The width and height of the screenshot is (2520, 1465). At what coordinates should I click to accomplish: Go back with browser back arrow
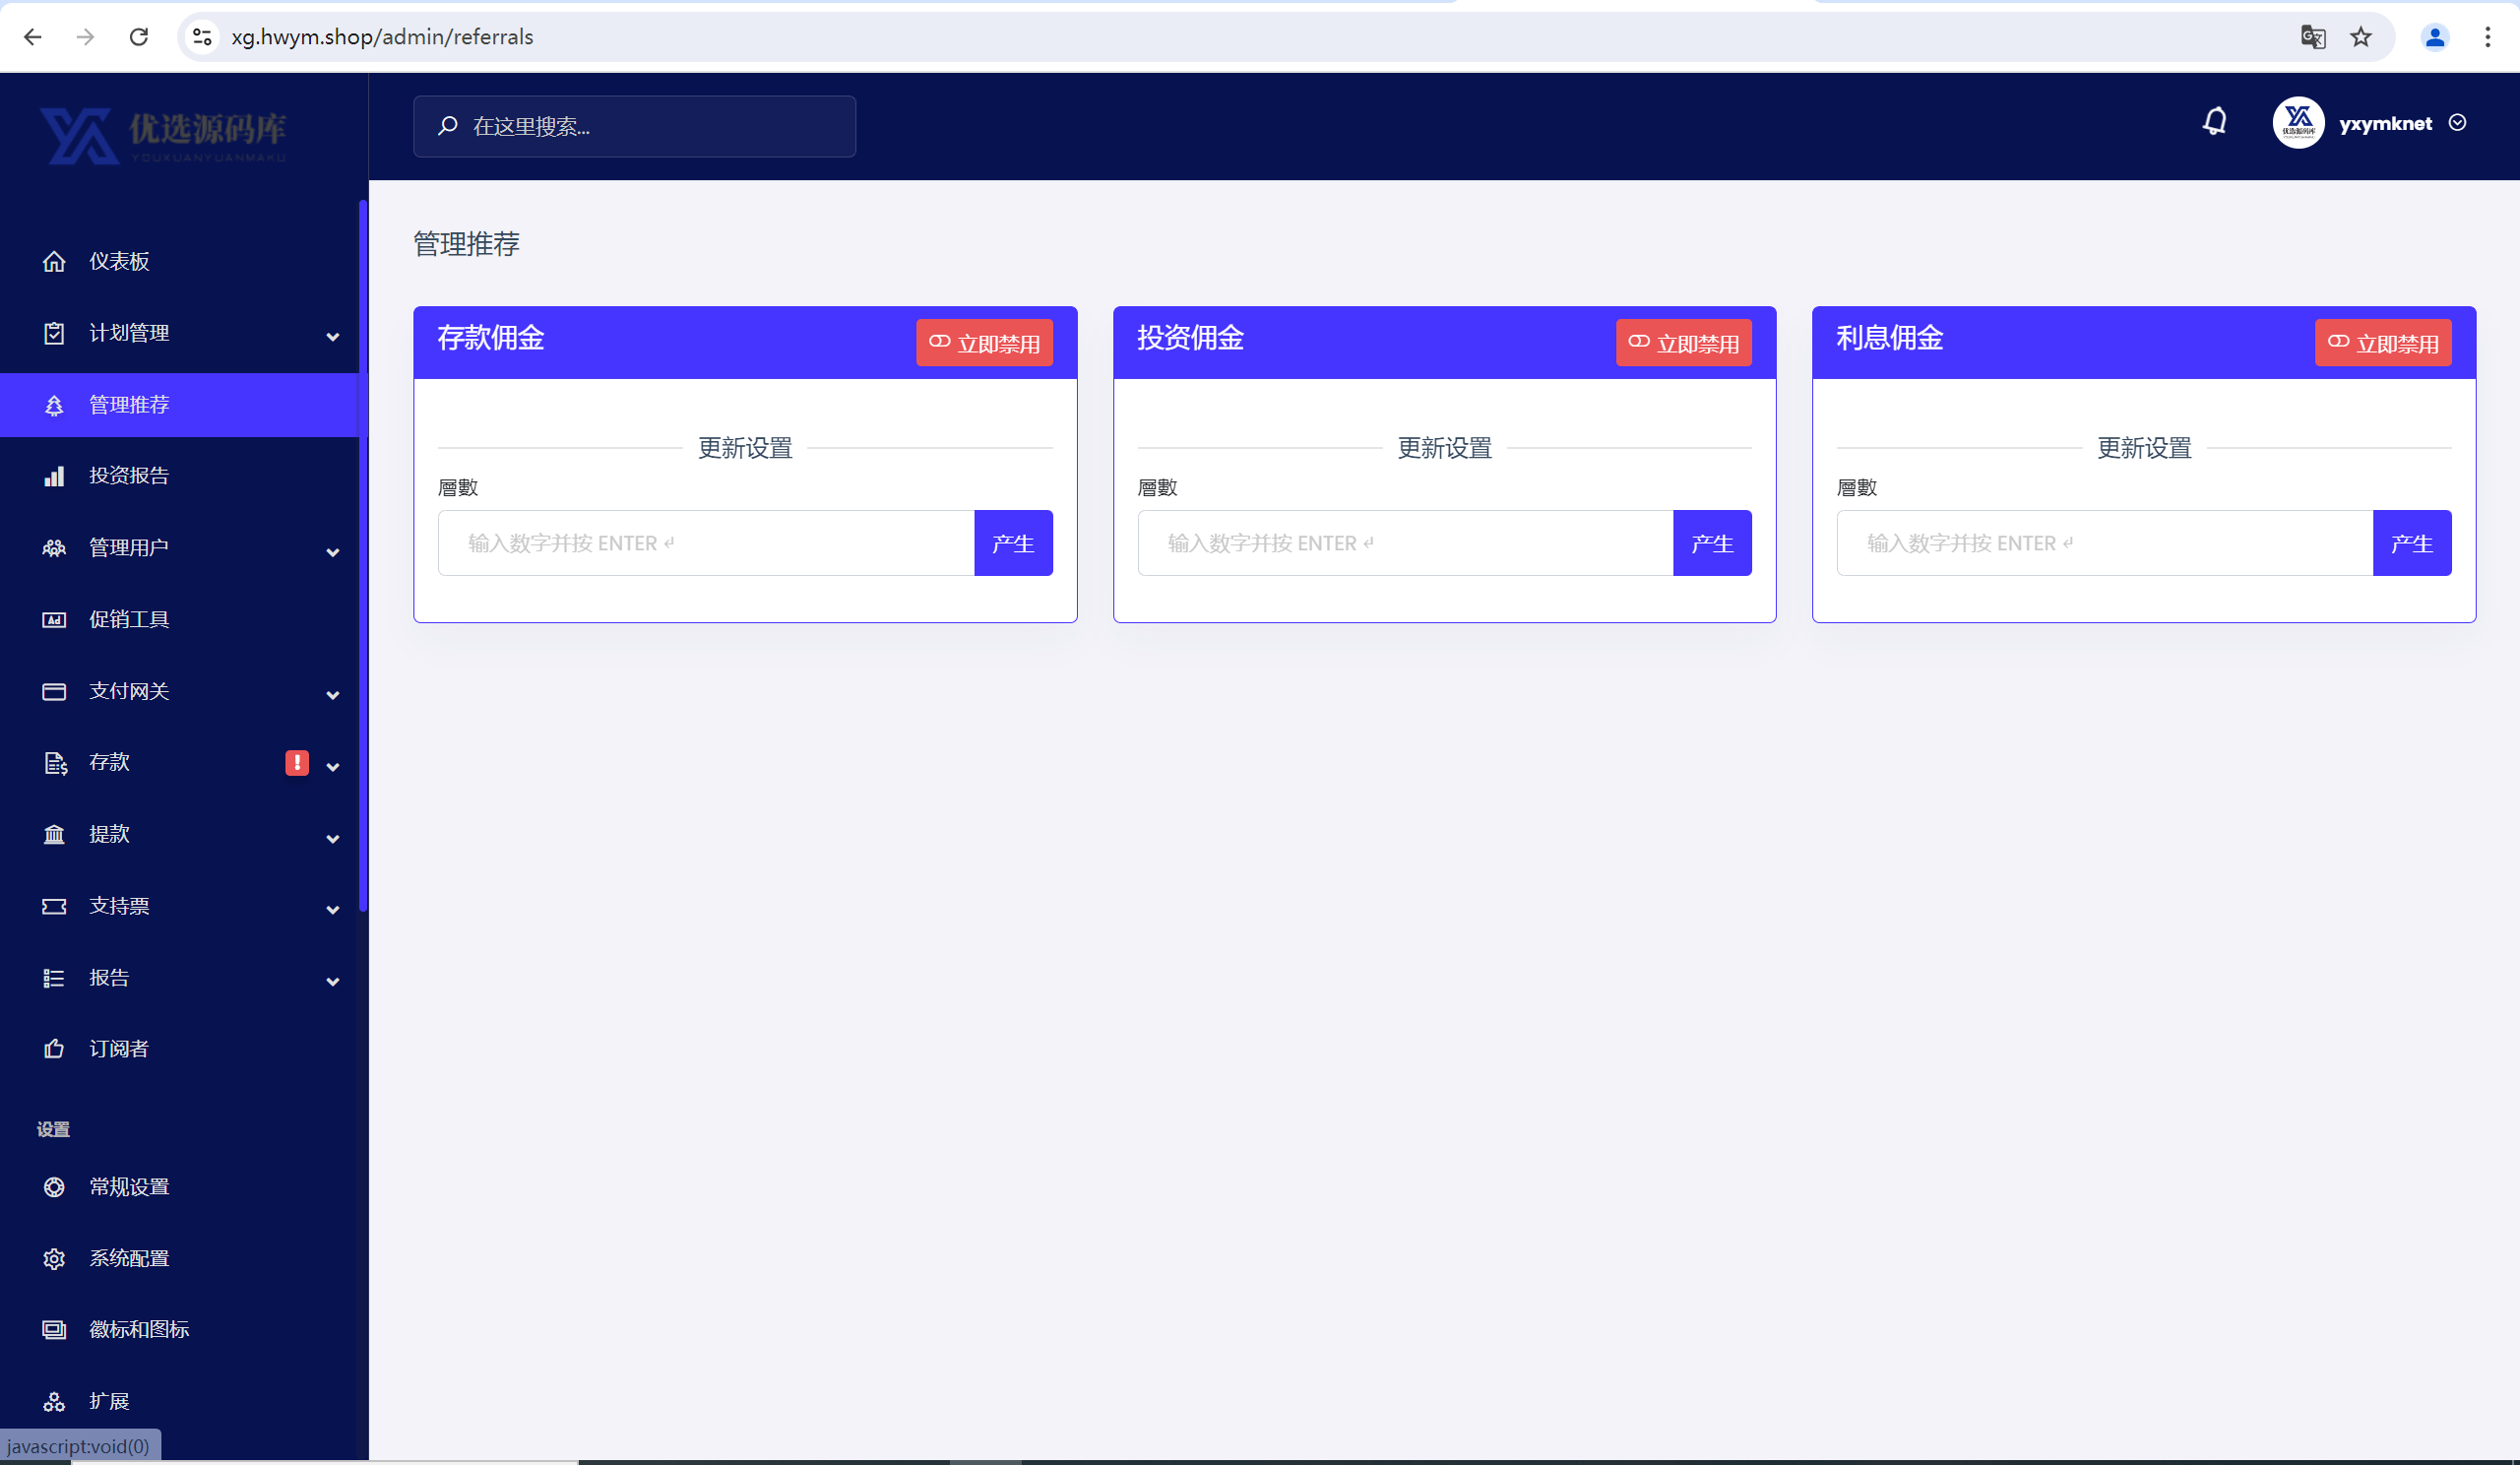[x=33, y=37]
